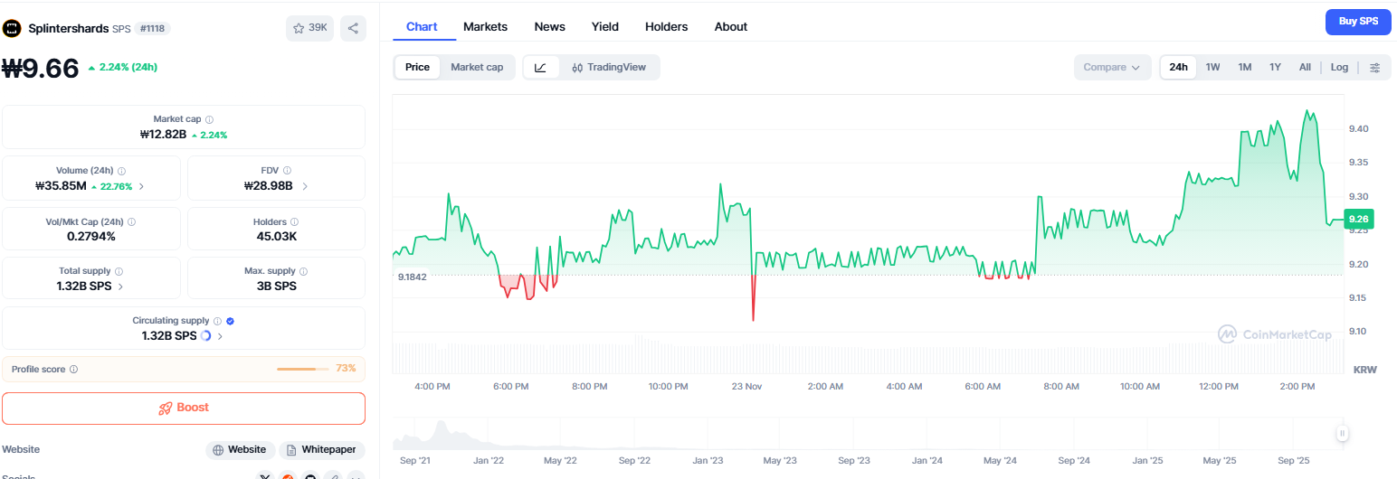This screenshot has width=1397, height=479.
Task: Switch to the Holders tab
Action: (x=666, y=26)
